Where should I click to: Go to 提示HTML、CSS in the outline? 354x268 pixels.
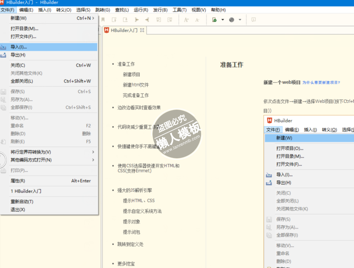139,201
